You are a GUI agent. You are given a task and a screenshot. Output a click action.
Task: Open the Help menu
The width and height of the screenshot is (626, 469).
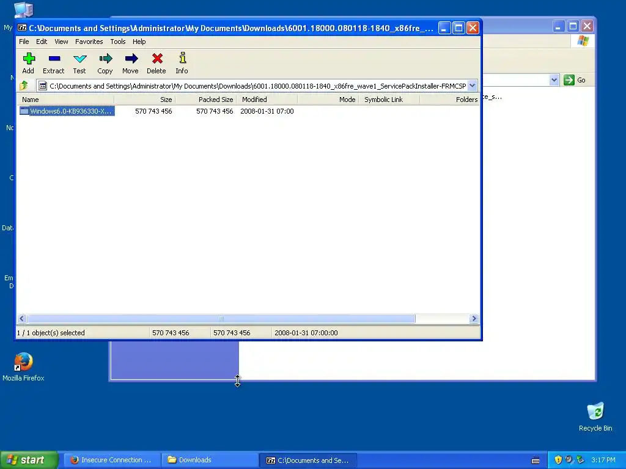(x=139, y=42)
